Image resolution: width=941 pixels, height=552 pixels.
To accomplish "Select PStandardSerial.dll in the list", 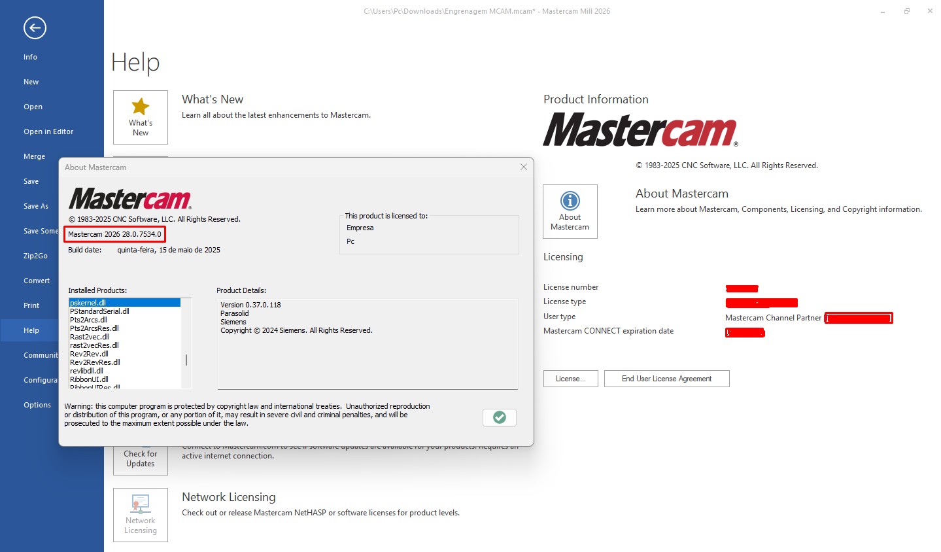I will click(124, 311).
